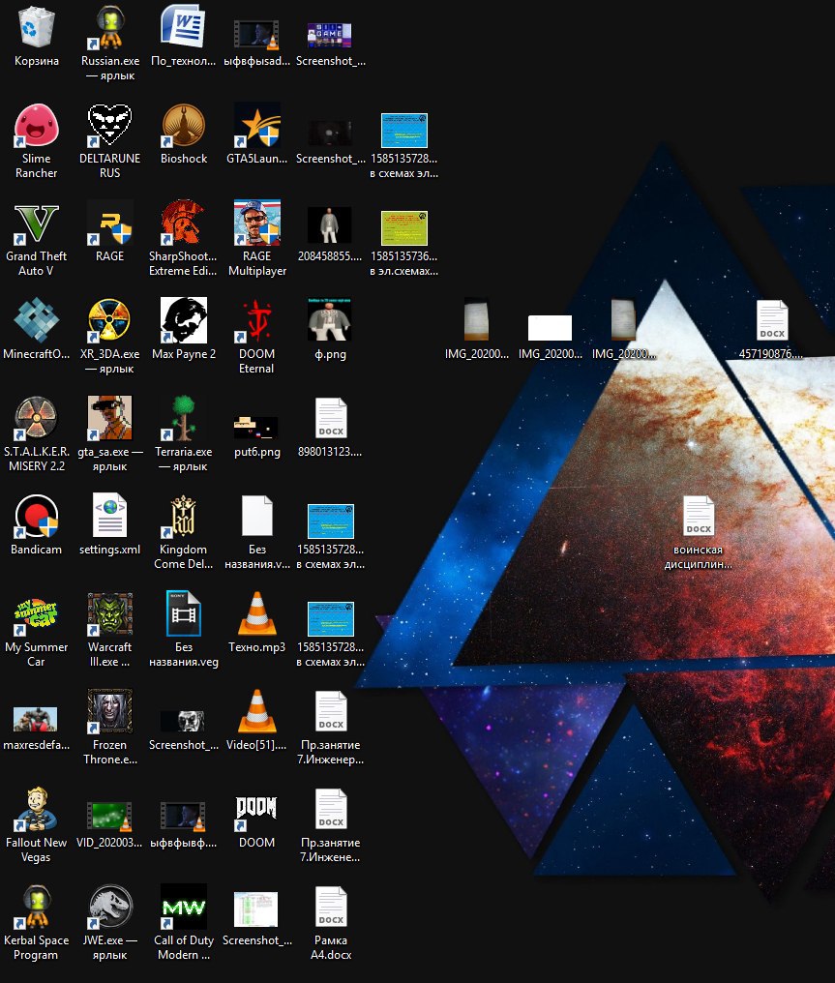The height and width of the screenshot is (983, 835).
Task: Click the put6.png image file
Action: pyautogui.click(x=257, y=428)
